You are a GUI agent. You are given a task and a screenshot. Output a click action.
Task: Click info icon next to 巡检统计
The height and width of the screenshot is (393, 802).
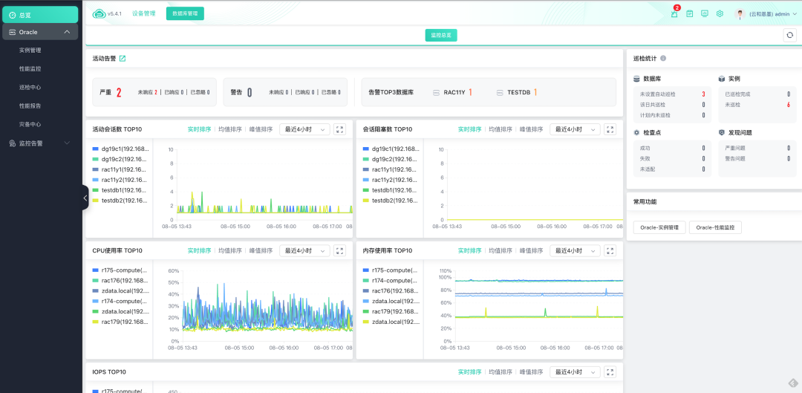coord(663,59)
